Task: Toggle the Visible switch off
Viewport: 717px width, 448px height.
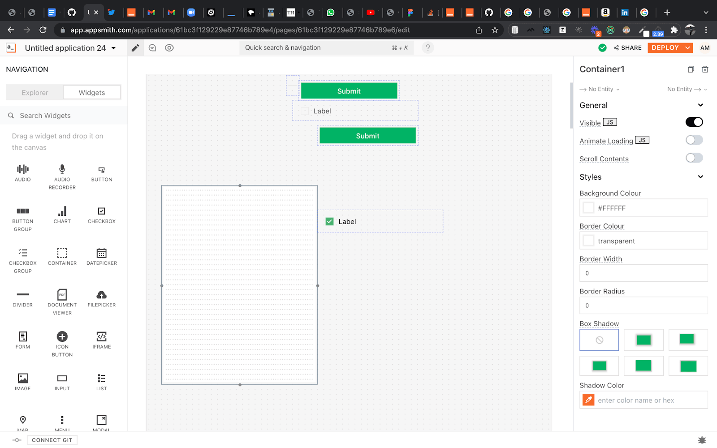Action: 694,122
